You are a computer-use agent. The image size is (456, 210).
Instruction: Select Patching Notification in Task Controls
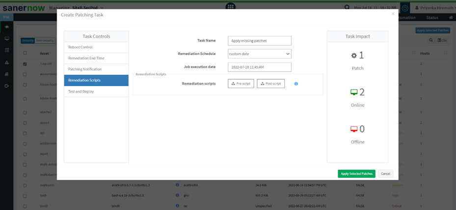96,70
